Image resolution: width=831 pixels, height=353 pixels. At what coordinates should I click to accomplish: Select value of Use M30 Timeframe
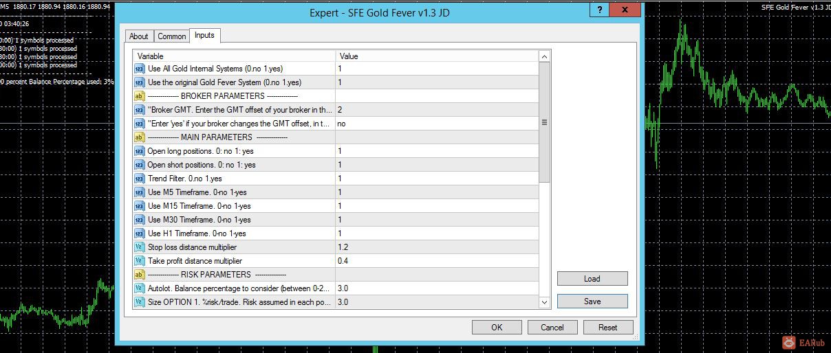pos(437,220)
